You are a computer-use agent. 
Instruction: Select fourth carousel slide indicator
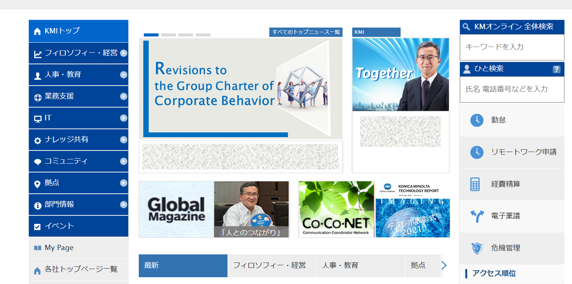click(203, 35)
